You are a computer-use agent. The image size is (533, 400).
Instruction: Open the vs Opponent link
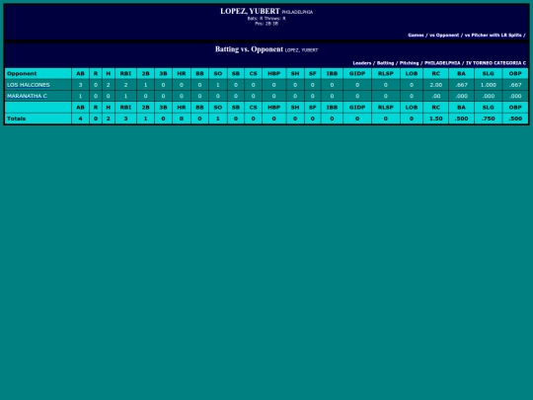click(444, 35)
